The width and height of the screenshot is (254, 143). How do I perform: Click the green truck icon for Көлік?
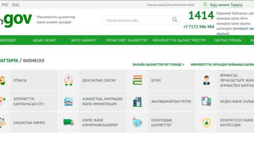[69, 122]
